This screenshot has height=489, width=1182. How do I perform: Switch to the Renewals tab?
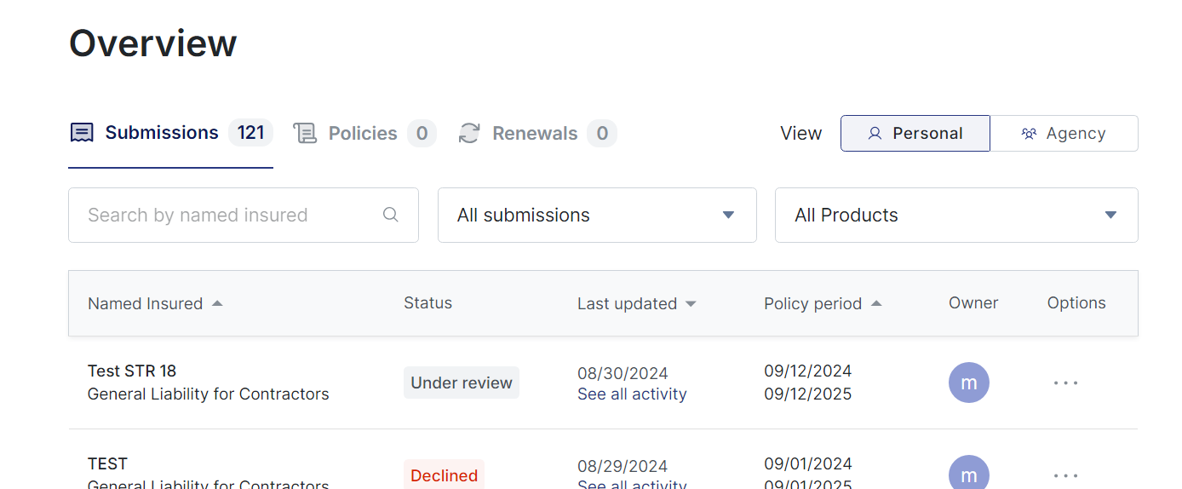[x=536, y=134]
